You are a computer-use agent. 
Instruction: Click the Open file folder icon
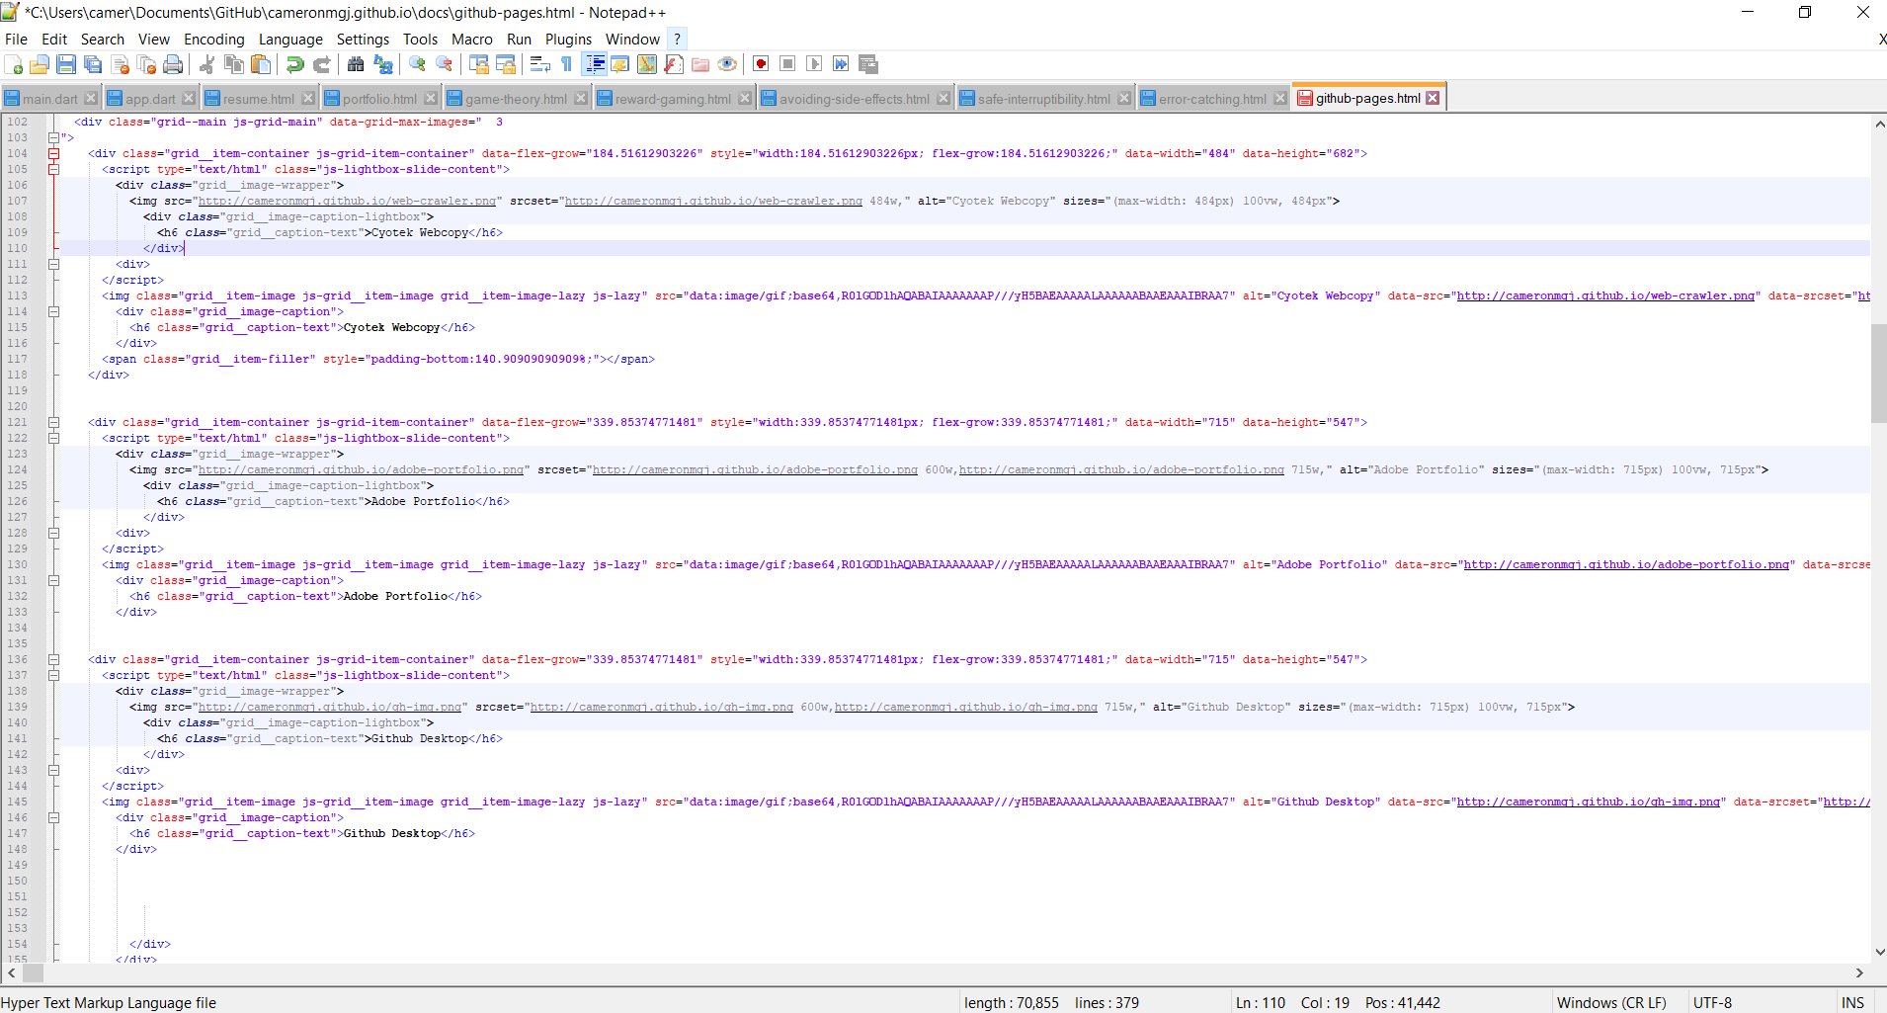coord(40,64)
